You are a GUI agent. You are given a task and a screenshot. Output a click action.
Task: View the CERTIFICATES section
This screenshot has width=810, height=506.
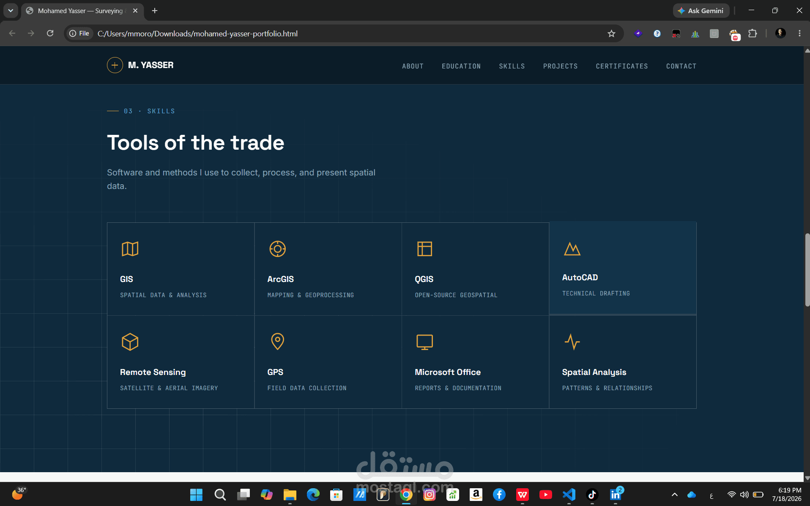(622, 66)
